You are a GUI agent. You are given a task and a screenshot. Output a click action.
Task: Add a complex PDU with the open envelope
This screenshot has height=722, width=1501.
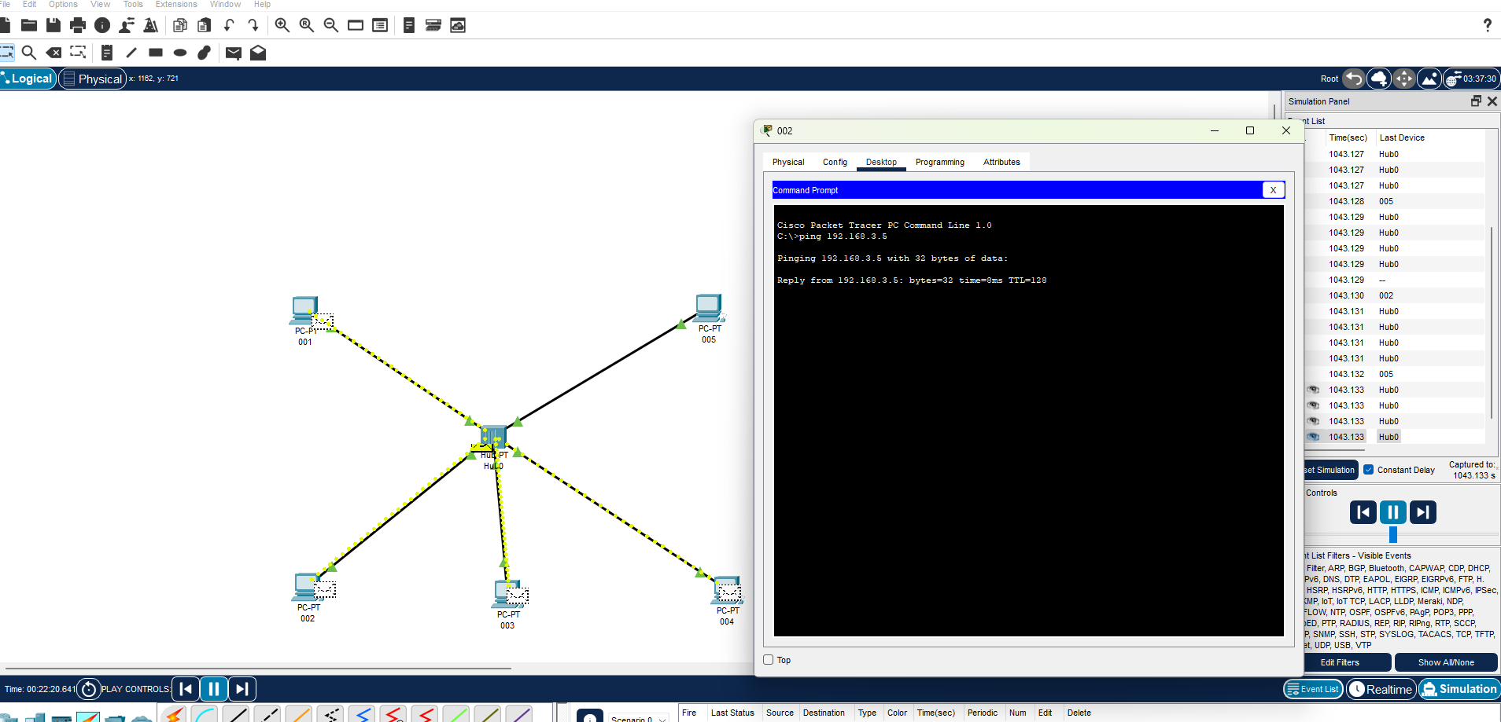point(258,53)
